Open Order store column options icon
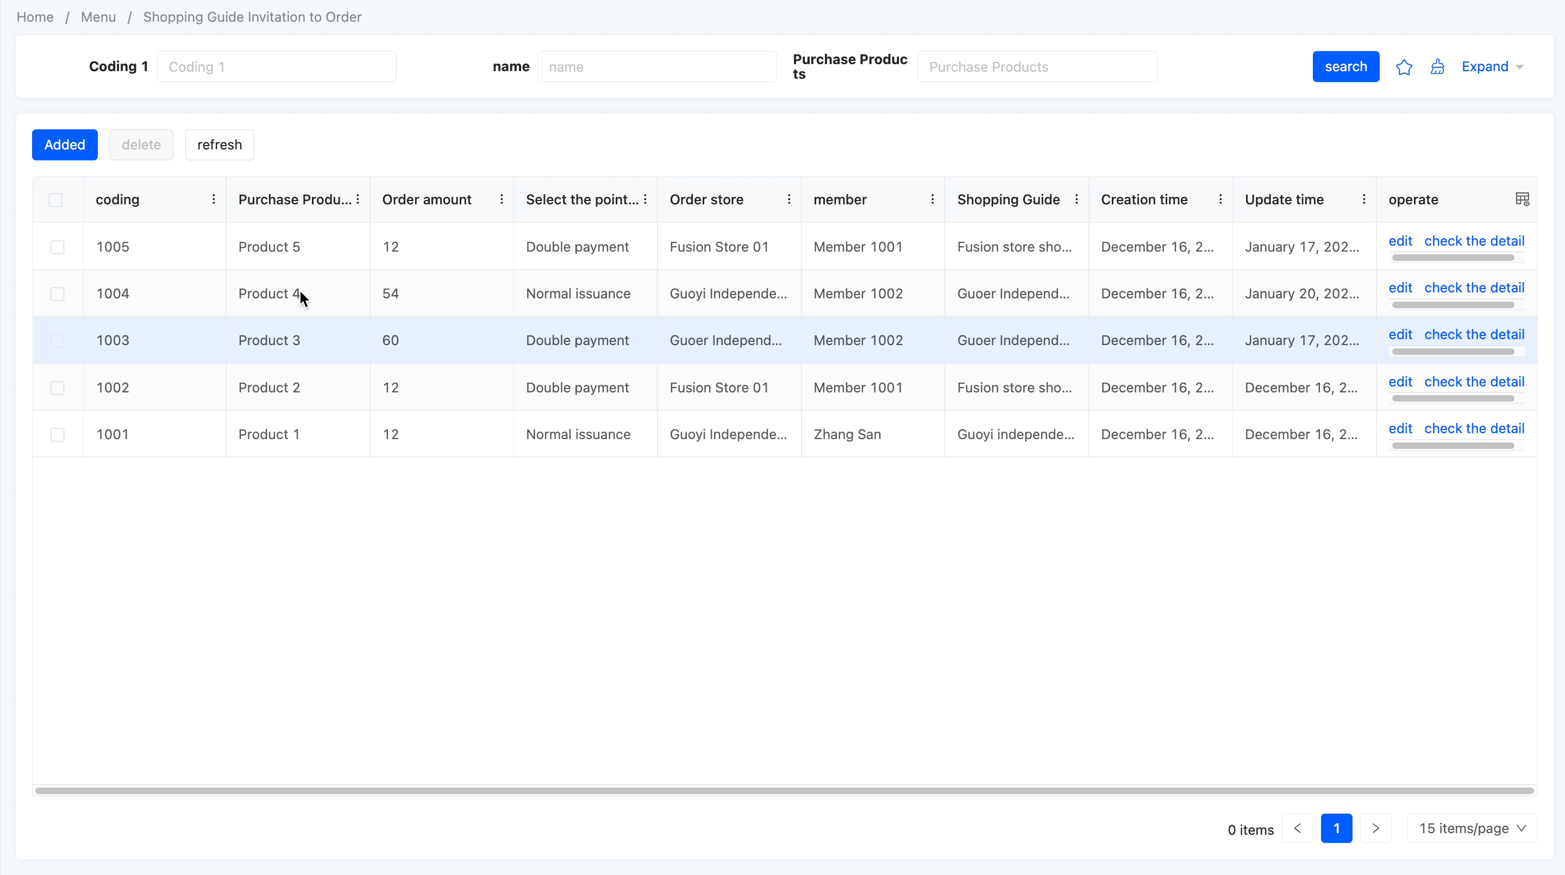 pyautogui.click(x=788, y=199)
